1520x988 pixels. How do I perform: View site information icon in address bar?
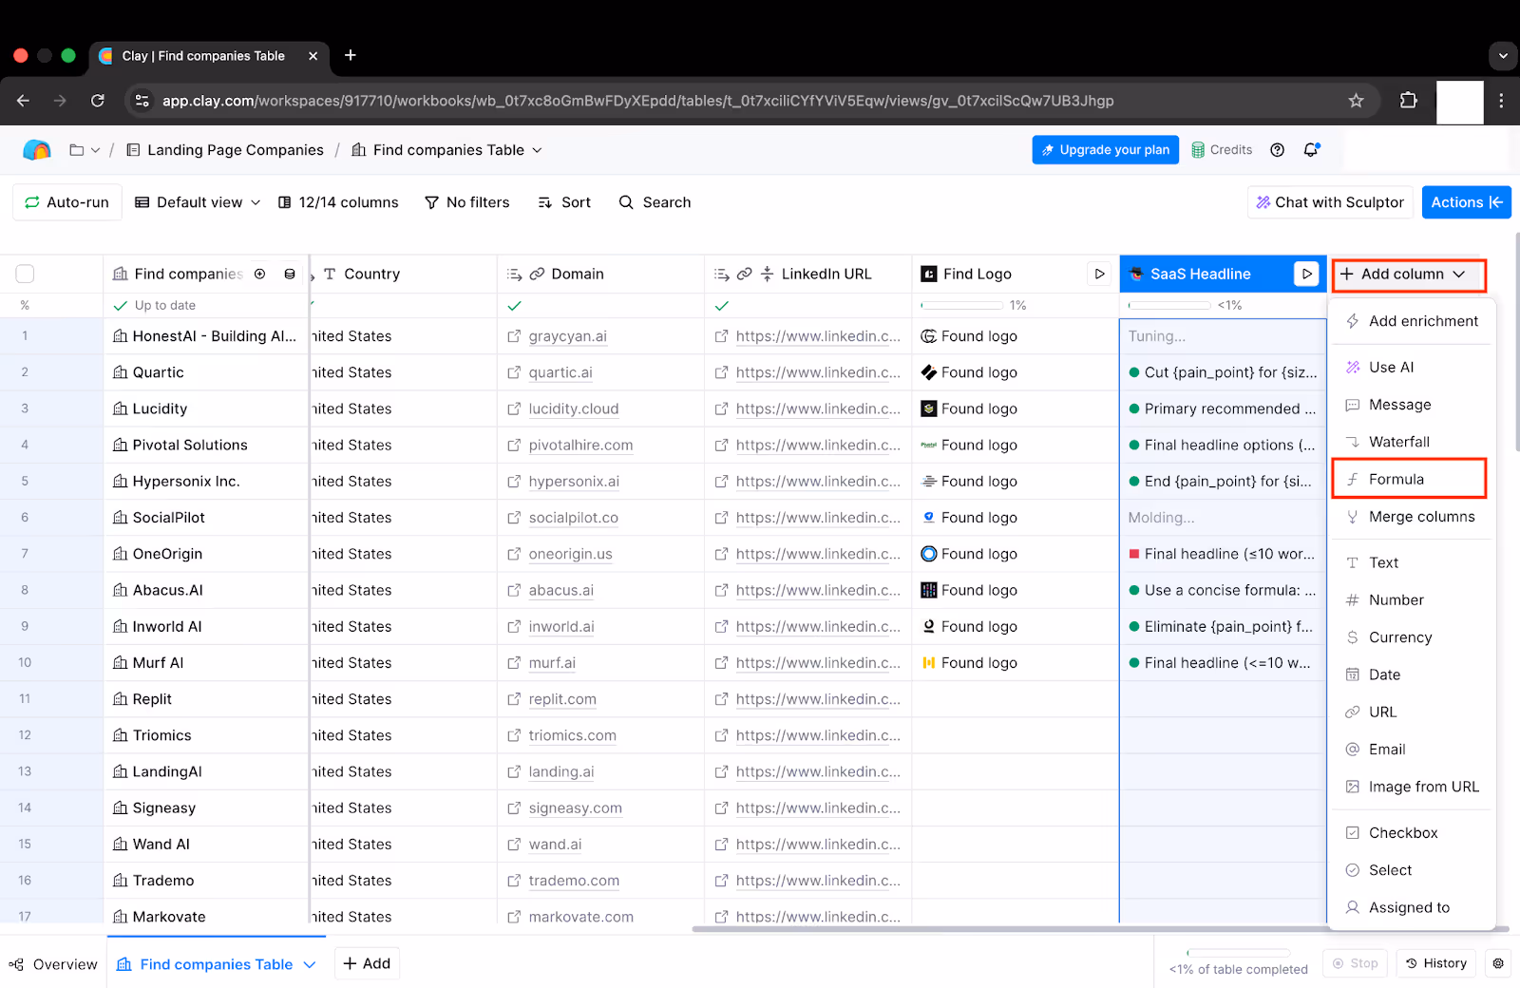coord(142,101)
